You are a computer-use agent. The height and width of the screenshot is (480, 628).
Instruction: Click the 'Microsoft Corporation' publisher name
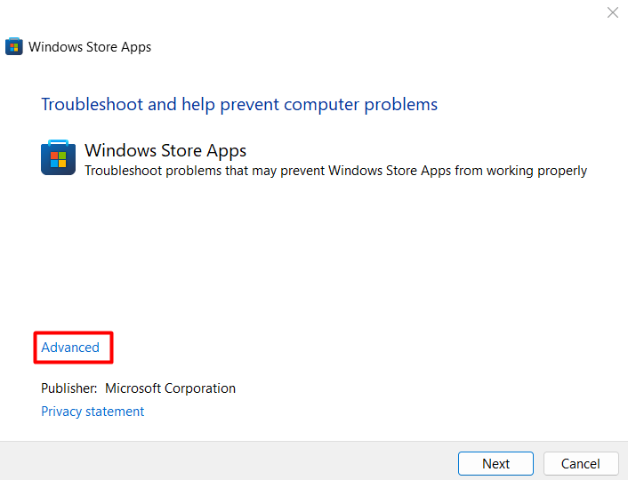[170, 388]
